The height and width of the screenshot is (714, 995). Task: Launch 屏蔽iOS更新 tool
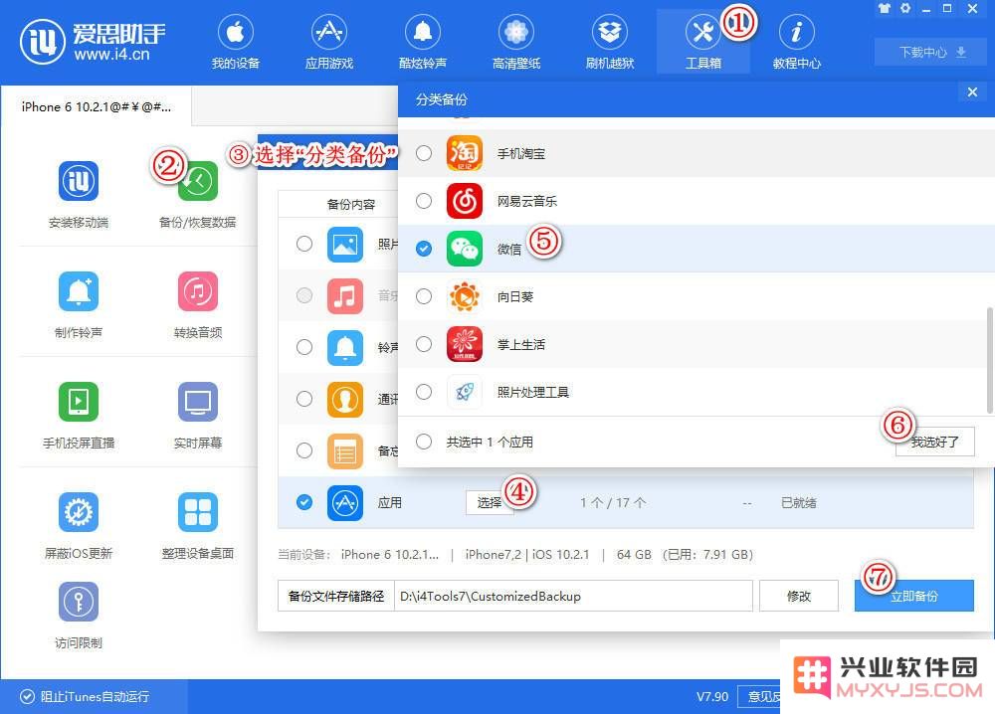[x=79, y=525]
